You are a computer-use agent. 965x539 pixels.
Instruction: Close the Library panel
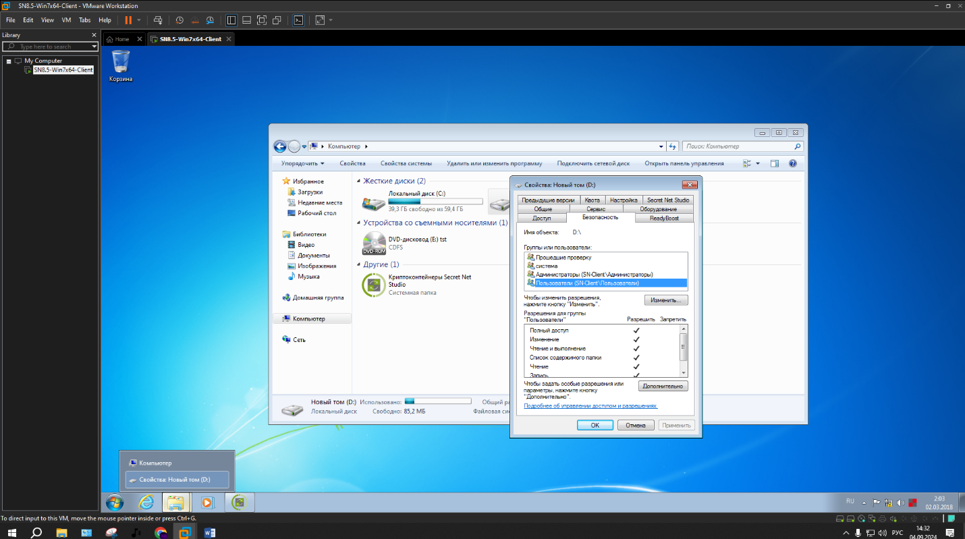pos(94,35)
